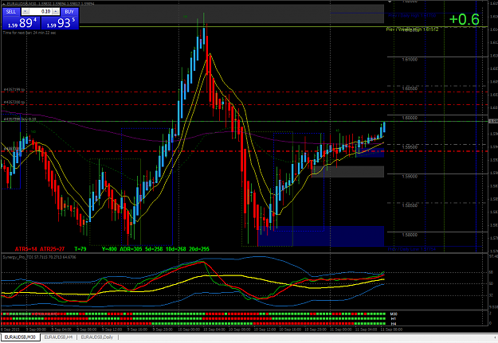Switch to the EURAUDSB,Daily chart tab
Image resolution: width=498 pixels, height=343 pixels.
pos(97,337)
